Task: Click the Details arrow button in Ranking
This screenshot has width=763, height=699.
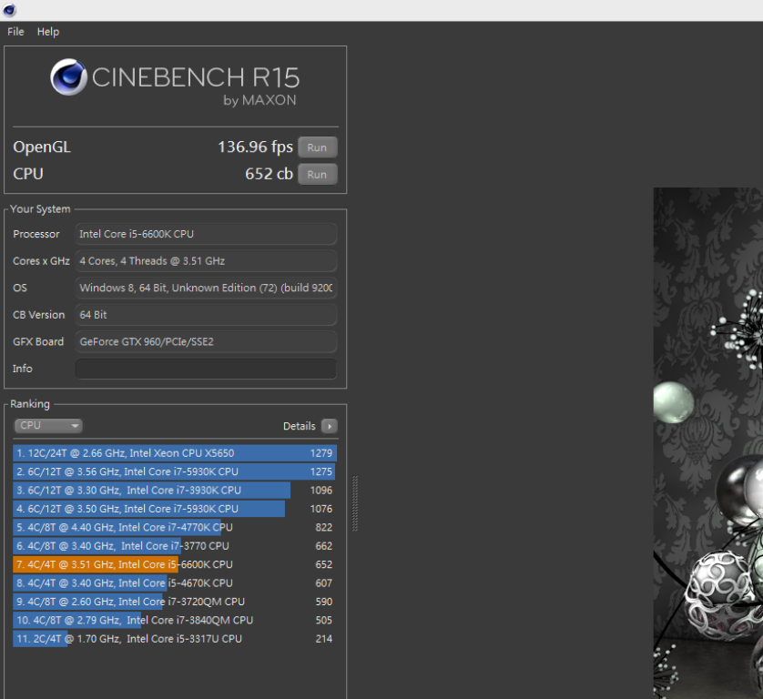Action: pyautogui.click(x=329, y=426)
